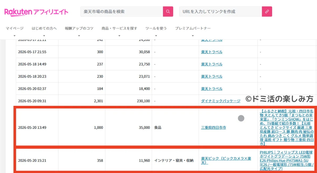
Task: Open the 報酬アップのコツ menu
Action: 79,28
